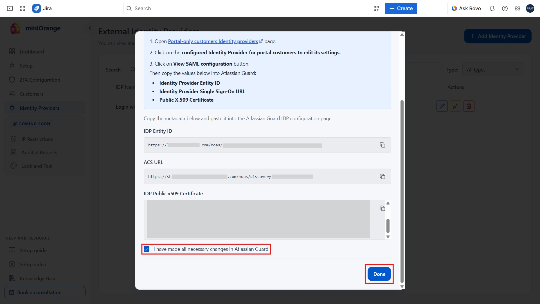Open the Setup guide link

45,250
